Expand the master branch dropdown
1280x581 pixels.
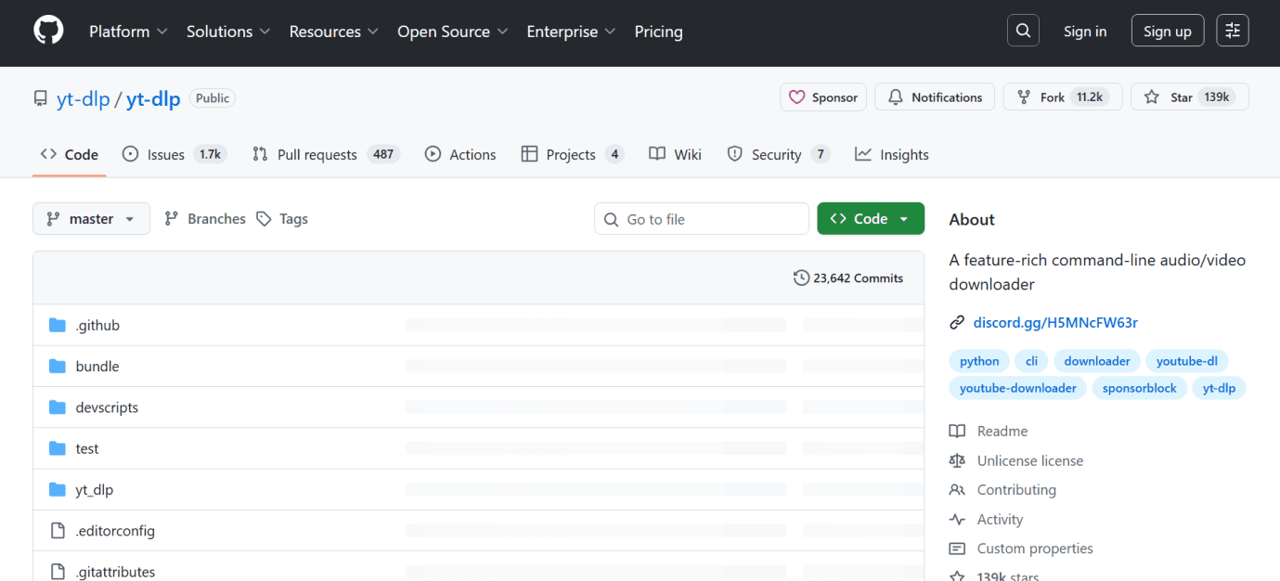tap(91, 219)
